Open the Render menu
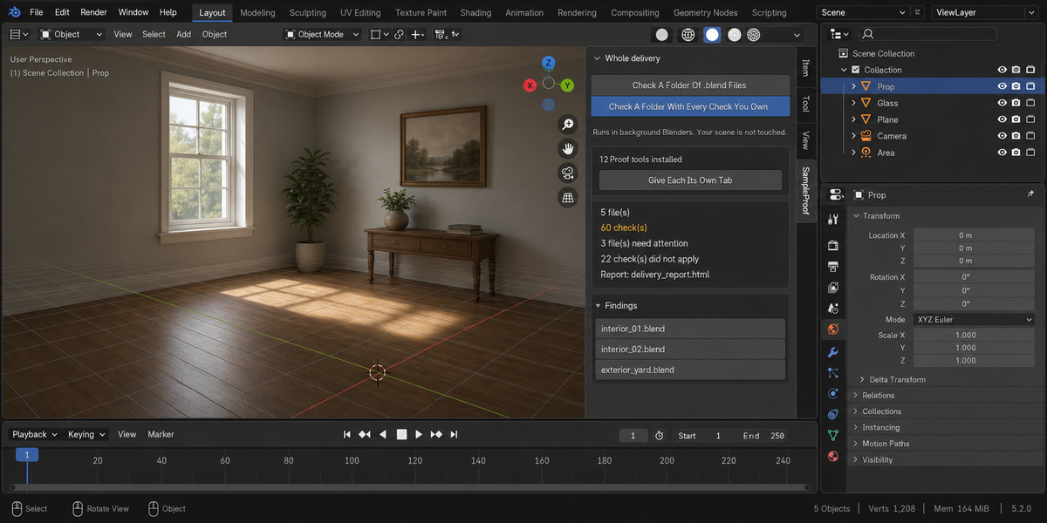Viewport: 1047px width, 523px height. pos(93,12)
